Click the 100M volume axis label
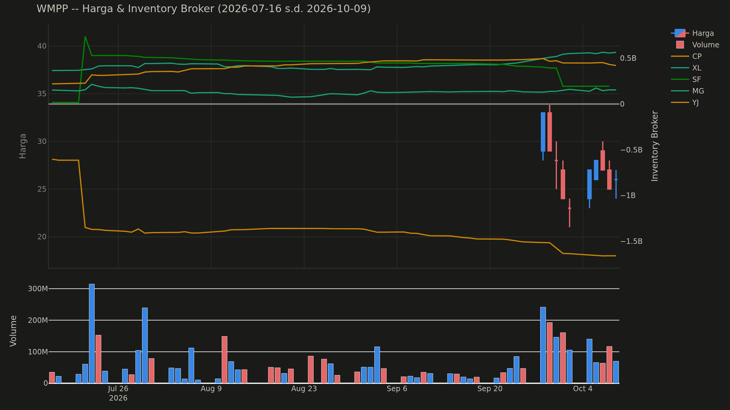This screenshot has height=410, width=730. [38, 352]
